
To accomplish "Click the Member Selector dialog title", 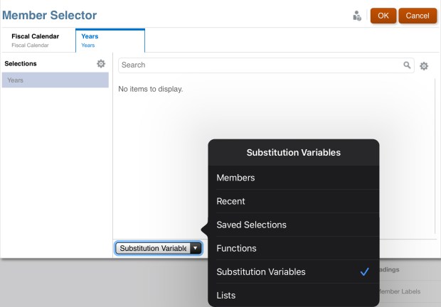I will pyautogui.click(x=50, y=15).
